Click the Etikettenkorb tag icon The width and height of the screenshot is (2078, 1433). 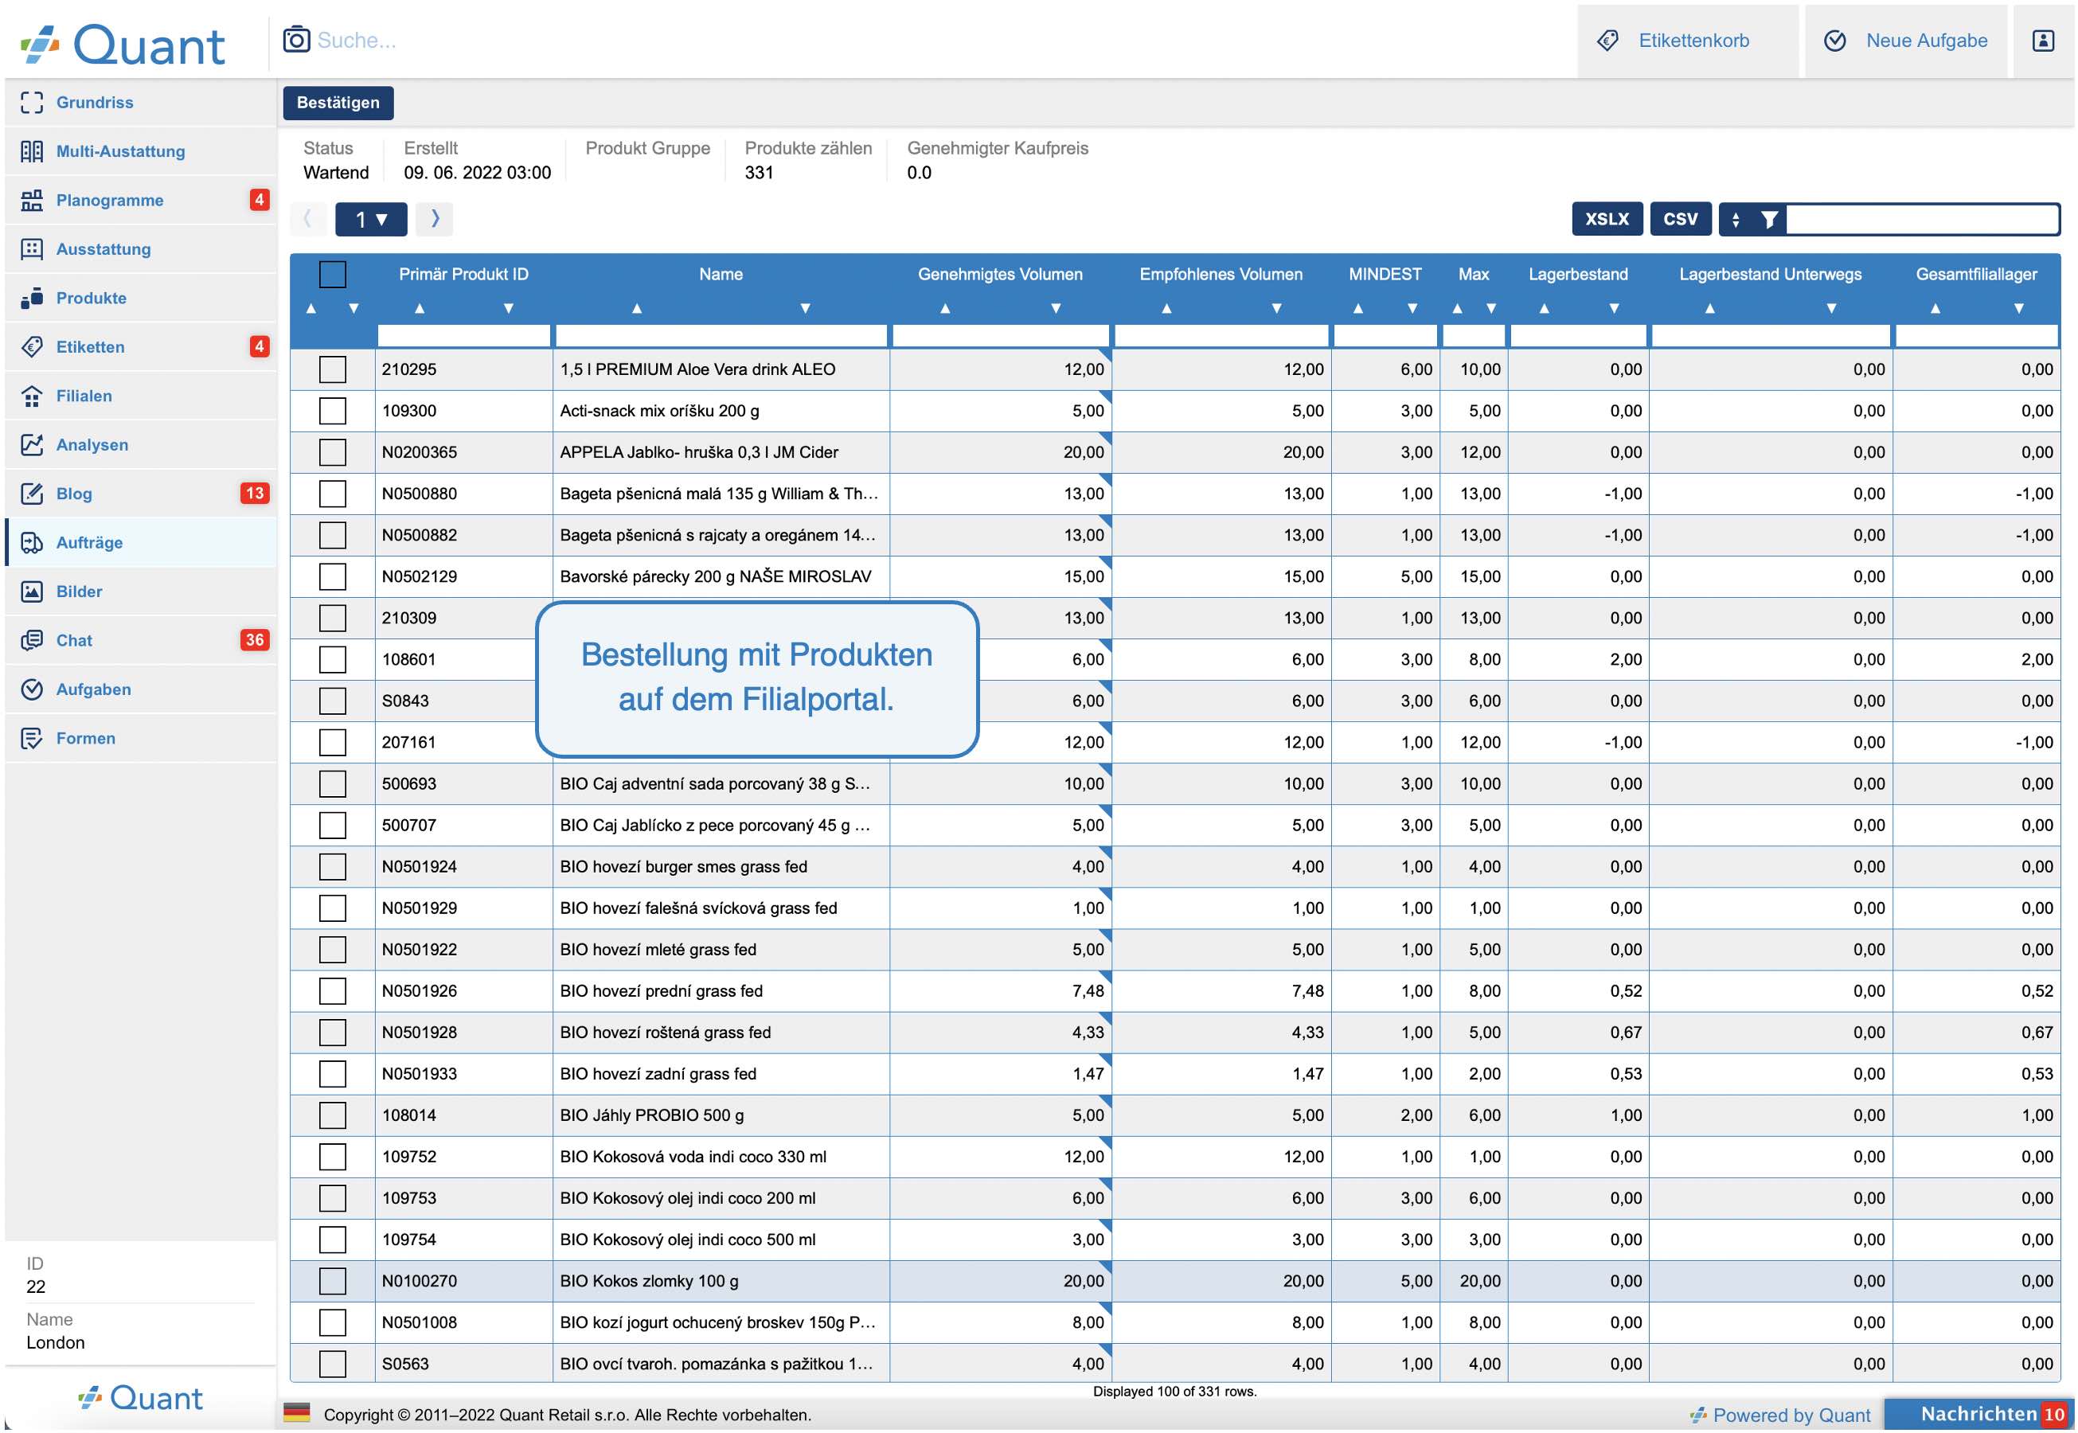tap(1608, 41)
